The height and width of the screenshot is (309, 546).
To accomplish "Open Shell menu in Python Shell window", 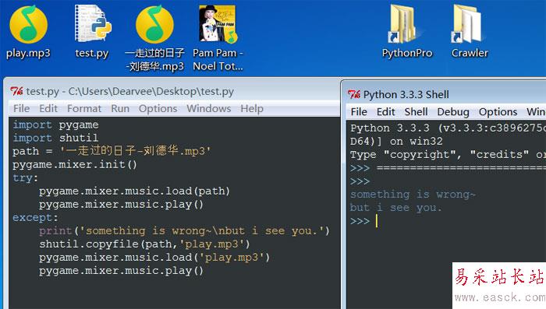I will pyautogui.click(x=416, y=112).
